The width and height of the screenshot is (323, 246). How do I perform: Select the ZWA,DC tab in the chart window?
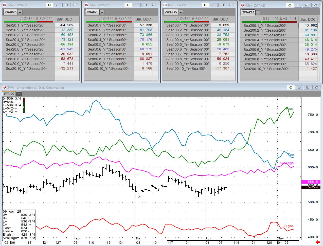point(9,94)
